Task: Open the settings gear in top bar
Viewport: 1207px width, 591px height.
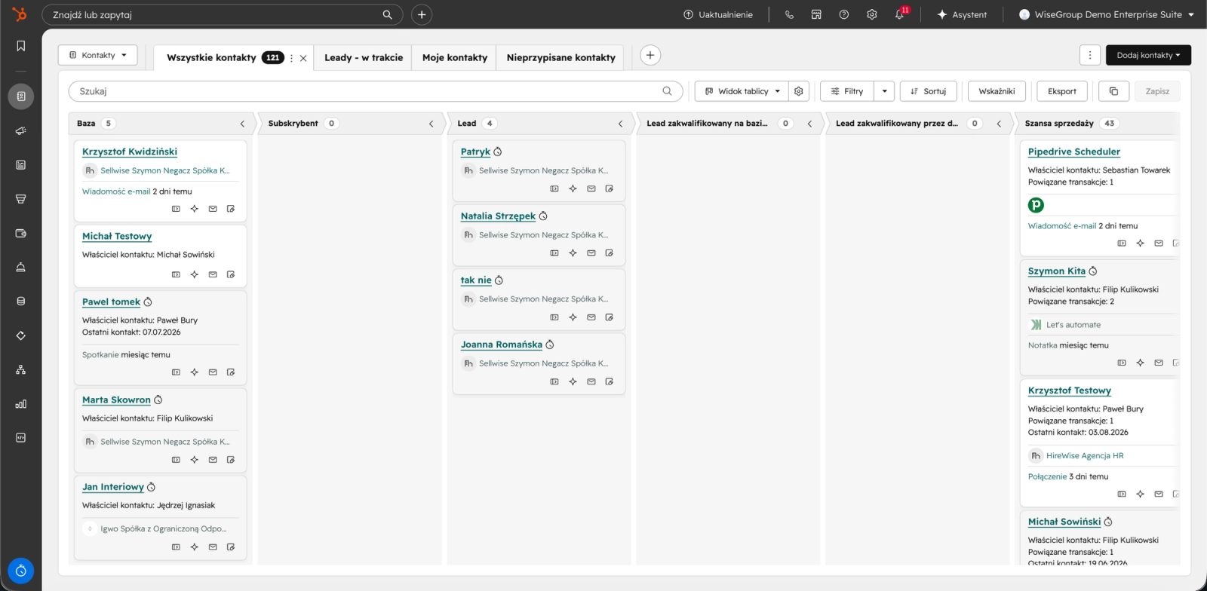Action: [x=872, y=14]
